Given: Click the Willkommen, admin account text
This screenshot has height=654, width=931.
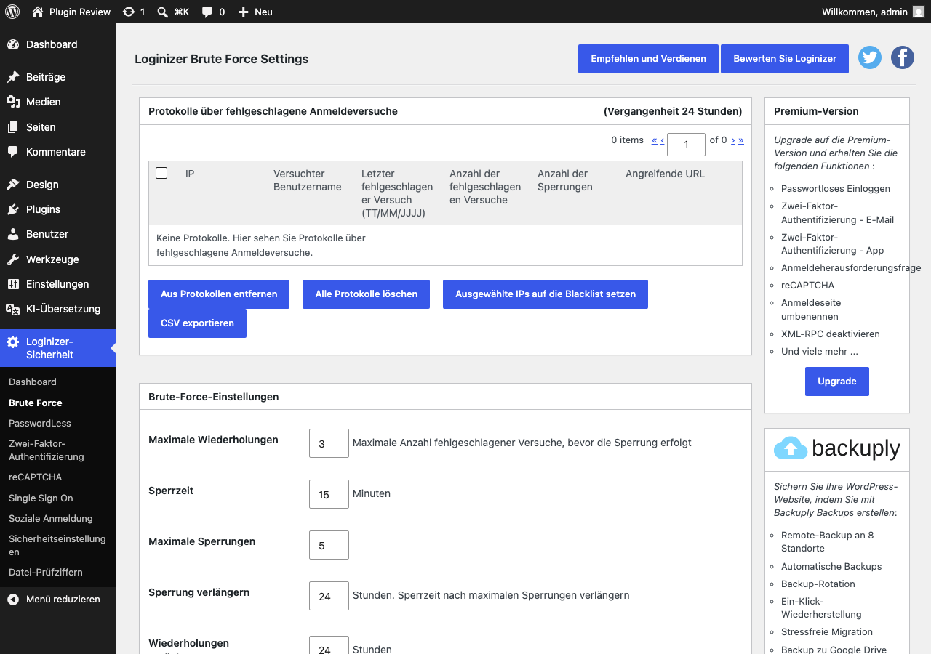Looking at the screenshot, I should (864, 12).
